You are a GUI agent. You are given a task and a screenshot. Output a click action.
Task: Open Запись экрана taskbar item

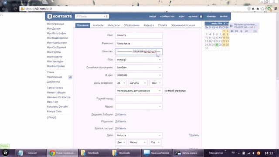(x=188, y=153)
